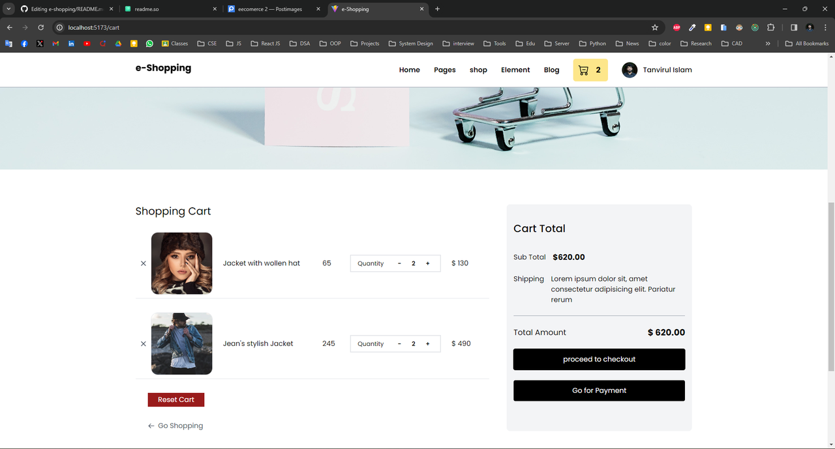This screenshot has width=835, height=449.
Task: Open the tab search dropdown arrow
Action: click(8, 9)
